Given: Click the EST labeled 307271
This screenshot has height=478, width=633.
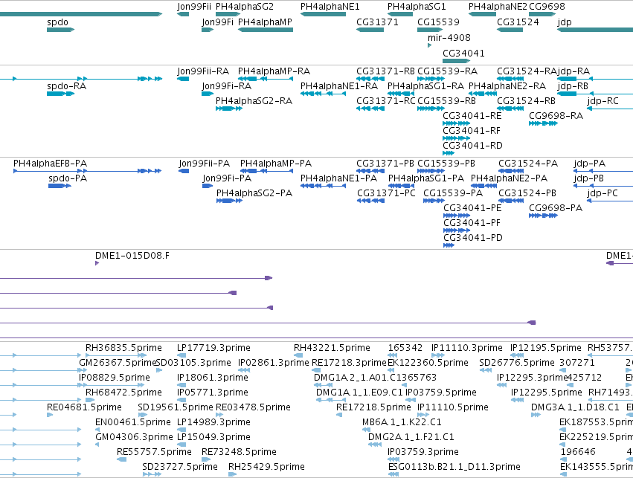Looking at the screenshot, I should tap(577, 363).
